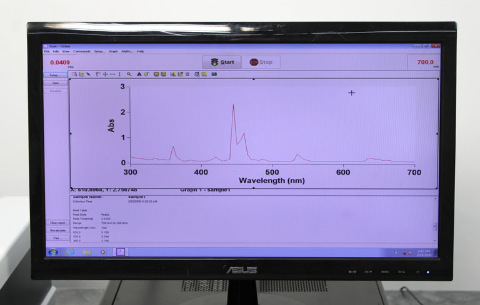Click the 'Wavelength (nm)' axis title
Screen dimensions: 480x305
pyautogui.click(x=272, y=180)
